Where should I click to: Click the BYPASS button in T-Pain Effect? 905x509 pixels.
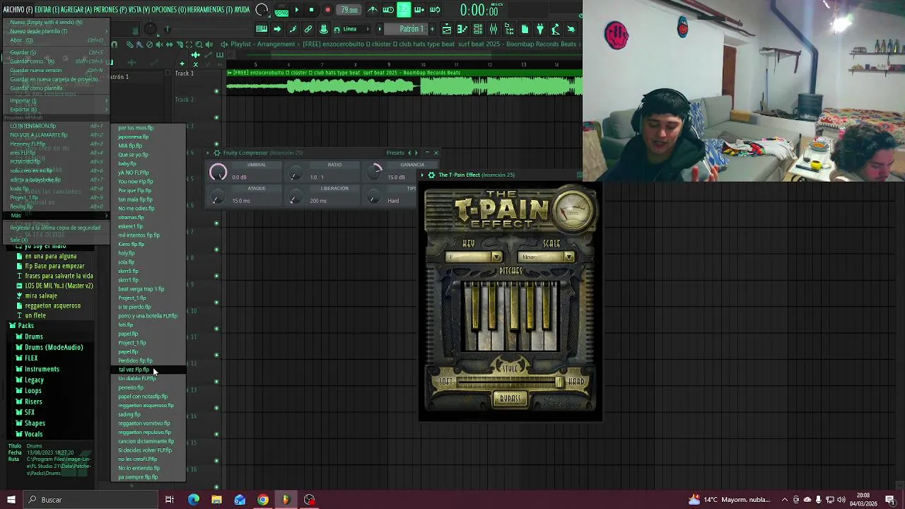click(x=510, y=399)
